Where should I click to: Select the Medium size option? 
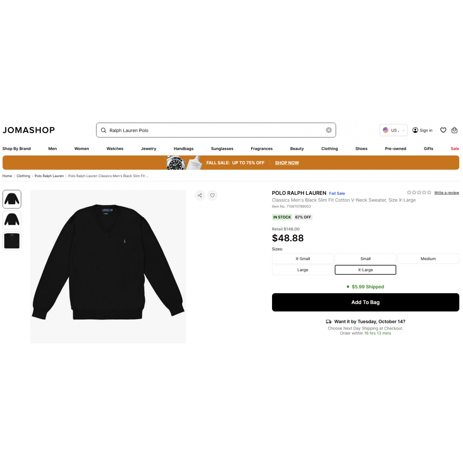pyautogui.click(x=428, y=259)
